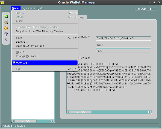Image resolution: width=162 pixels, height=129 pixels.
Task: Click the left tree panel scrollbar thumb
Action: click(x=26, y=121)
